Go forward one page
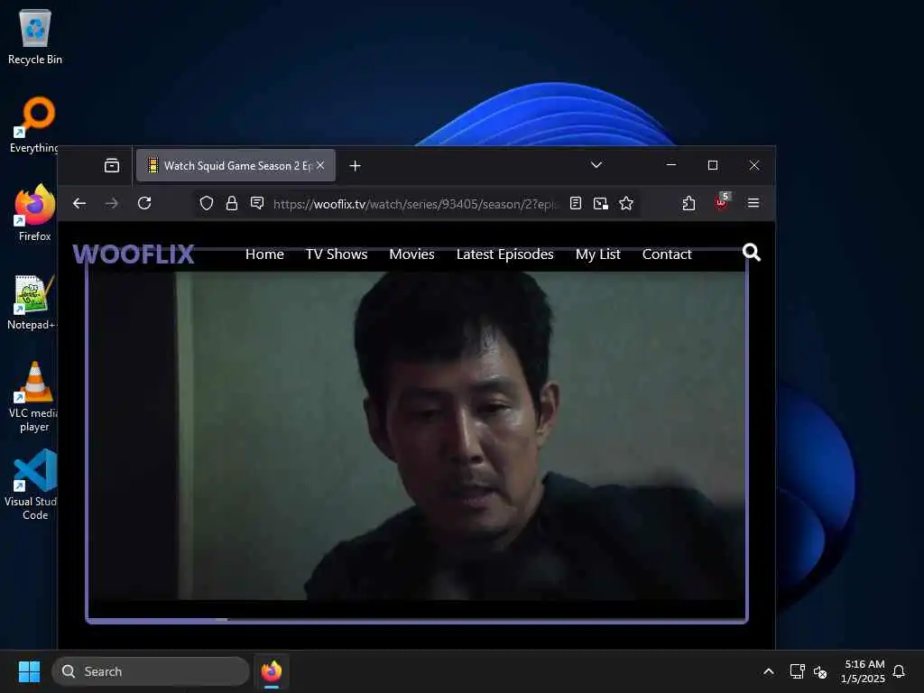Screen dimensions: 924x693 click(111, 203)
